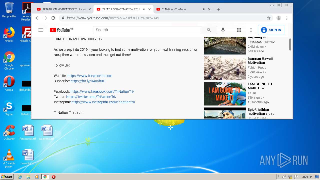Image resolution: width=320 pixels, height=180 pixels.
Task: Show hidden system tray icons
Action: pyautogui.click(x=279, y=177)
